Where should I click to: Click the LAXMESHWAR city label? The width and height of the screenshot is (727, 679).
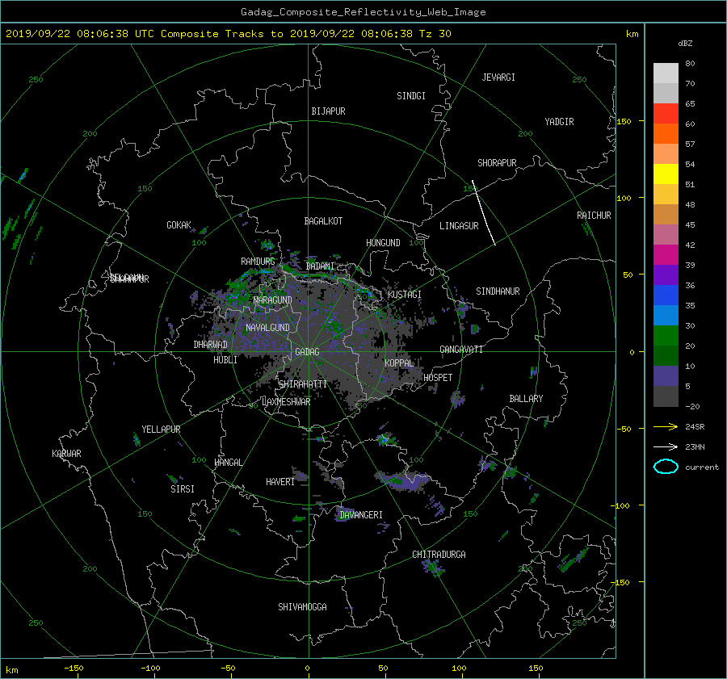286,402
